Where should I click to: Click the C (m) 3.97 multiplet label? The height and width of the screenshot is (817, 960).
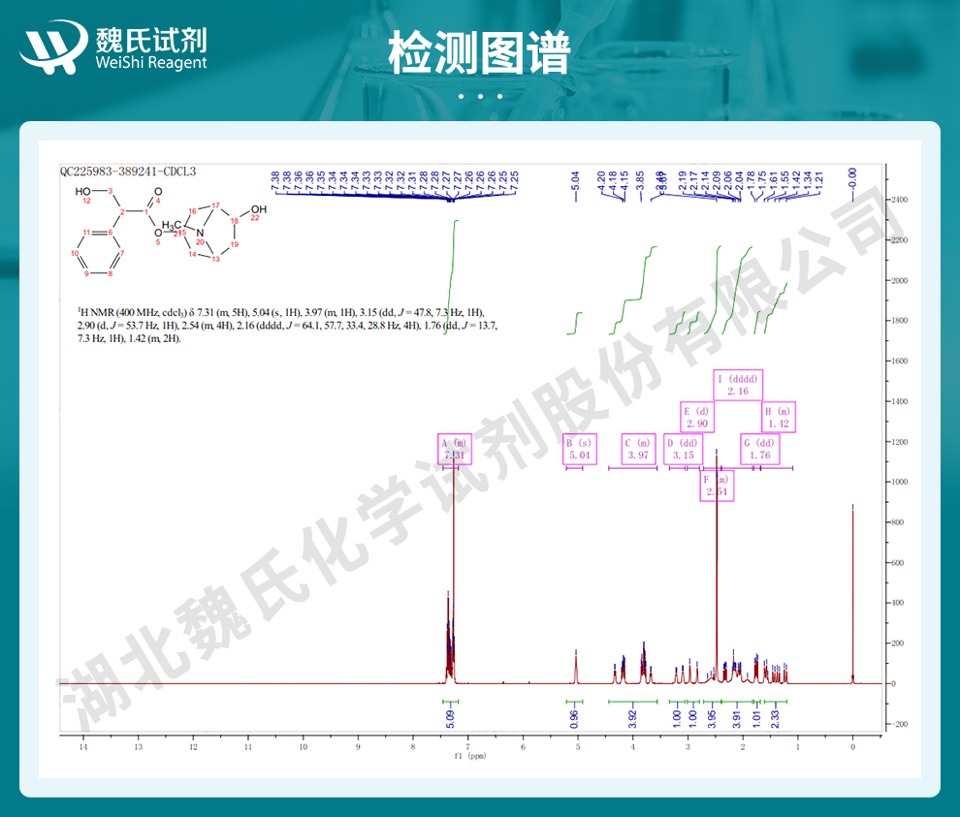click(638, 449)
